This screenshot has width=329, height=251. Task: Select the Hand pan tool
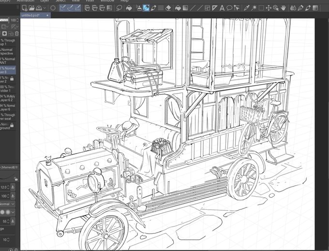tap(284, 8)
